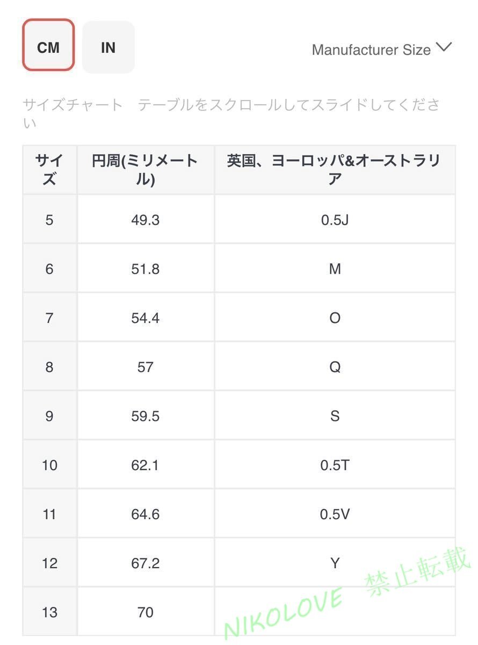Select the 0.5T size label
478x645 pixels.
pos(334,464)
